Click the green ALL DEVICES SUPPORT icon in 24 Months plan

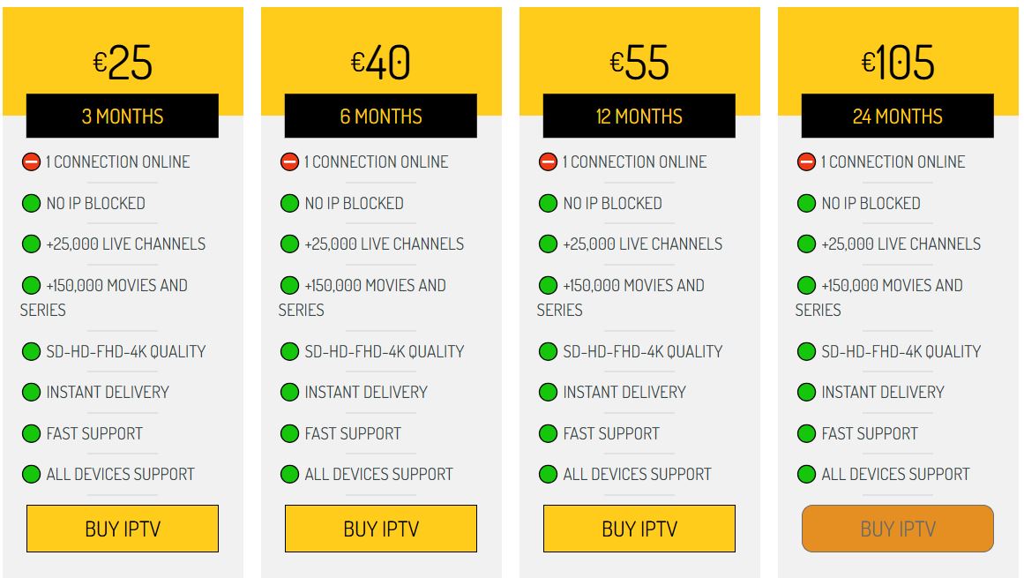pos(806,475)
